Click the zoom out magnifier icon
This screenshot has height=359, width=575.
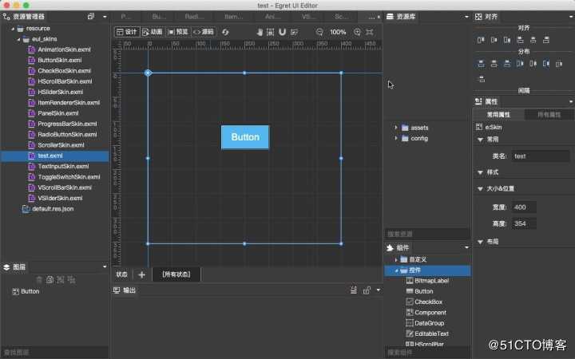[319, 32]
